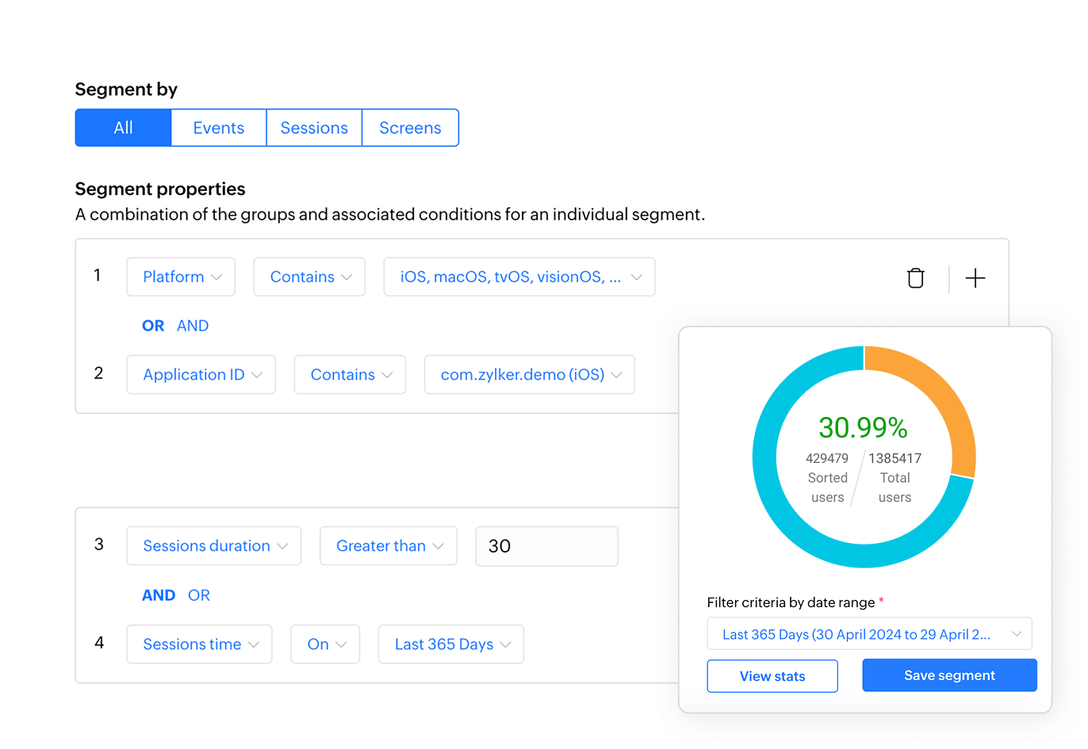Open the Platform property dropdown
1088x749 pixels.
(x=181, y=277)
